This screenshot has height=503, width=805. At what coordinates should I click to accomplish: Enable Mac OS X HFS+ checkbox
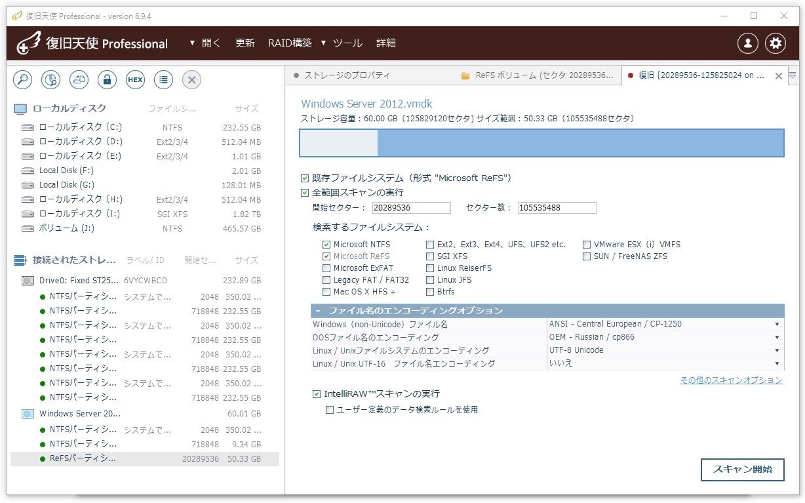click(326, 292)
